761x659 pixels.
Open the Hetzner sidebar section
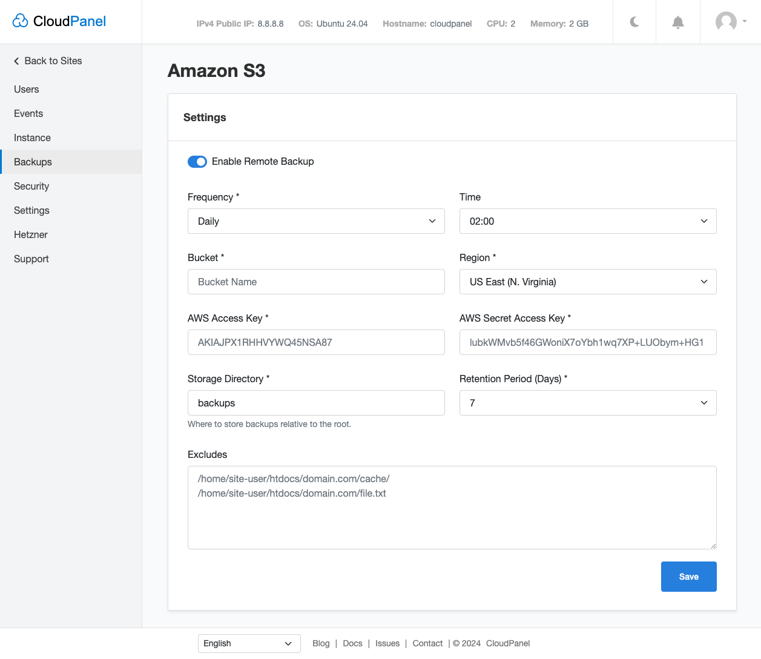point(30,234)
